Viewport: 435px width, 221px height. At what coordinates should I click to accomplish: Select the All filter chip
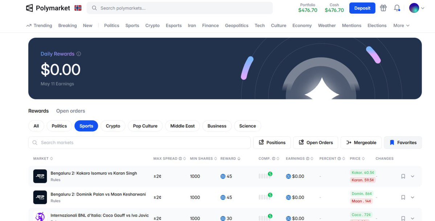[36, 126]
